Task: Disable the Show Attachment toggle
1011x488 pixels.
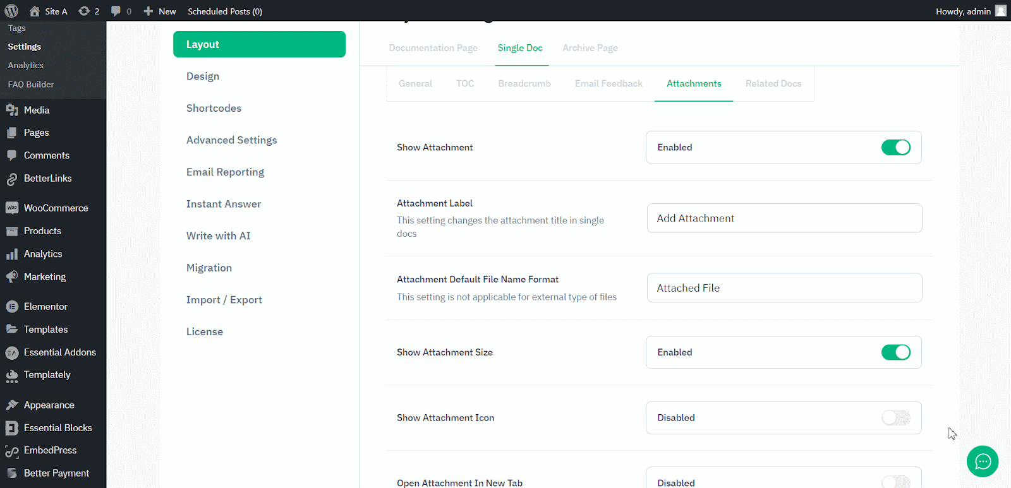Action: coord(896,147)
